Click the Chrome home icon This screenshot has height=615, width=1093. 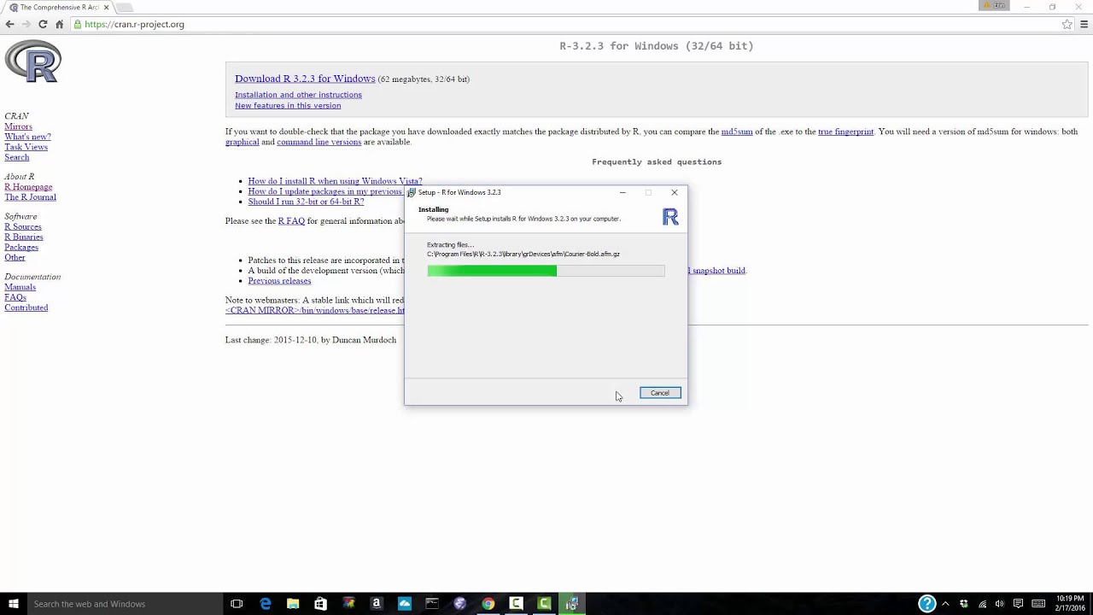[x=59, y=24]
